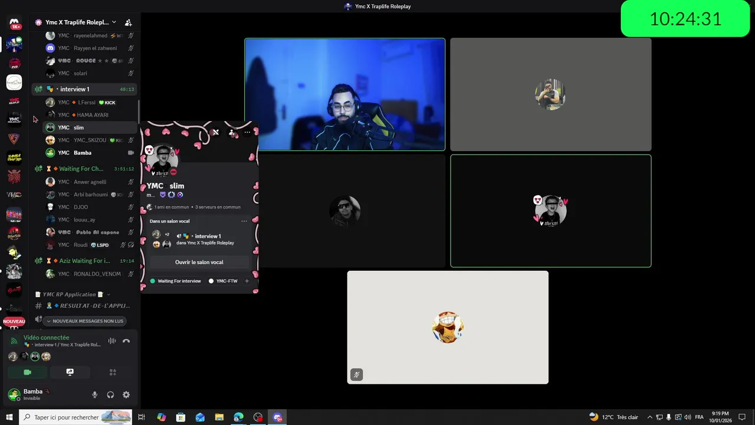Click slim's highlighted participant tile
Image resolution: width=755 pixels, height=425 pixels.
pyautogui.click(x=551, y=211)
